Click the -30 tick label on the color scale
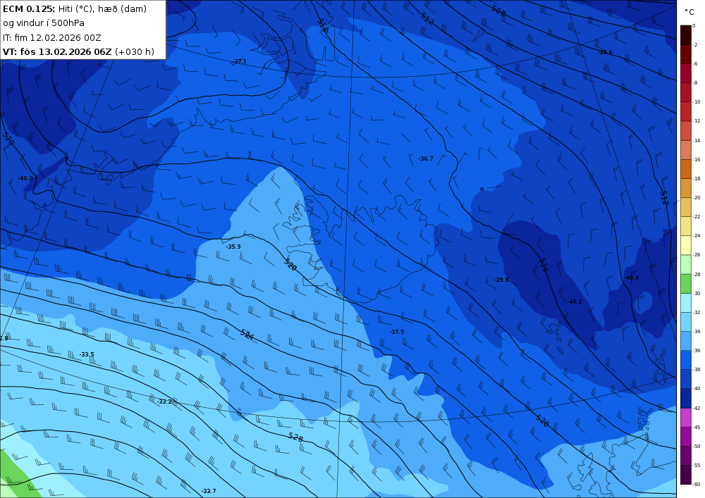Viewport: 705px width, 498px height. 697,293
